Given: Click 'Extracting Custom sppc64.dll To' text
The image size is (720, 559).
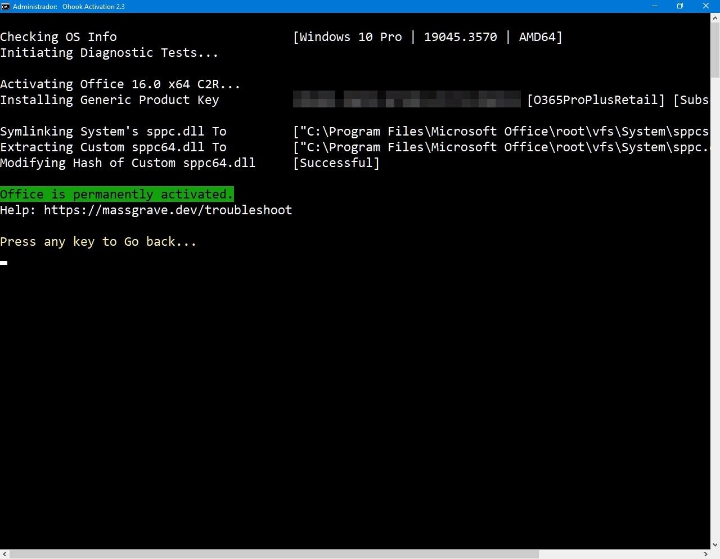Looking at the screenshot, I should pyautogui.click(x=113, y=147).
